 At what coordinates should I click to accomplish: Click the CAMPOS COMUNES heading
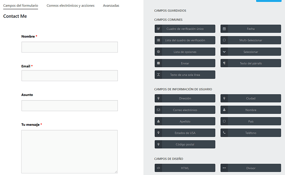pyautogui.click(x=168, y=20)
